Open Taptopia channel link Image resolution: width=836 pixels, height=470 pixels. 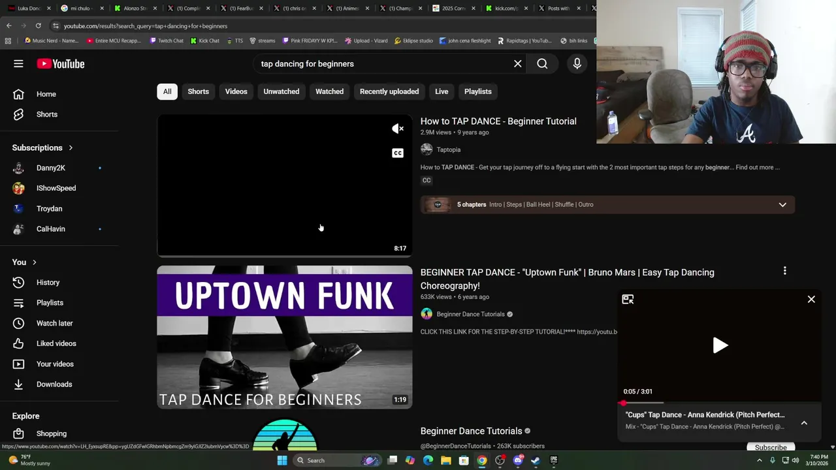[x=449, y=149]
